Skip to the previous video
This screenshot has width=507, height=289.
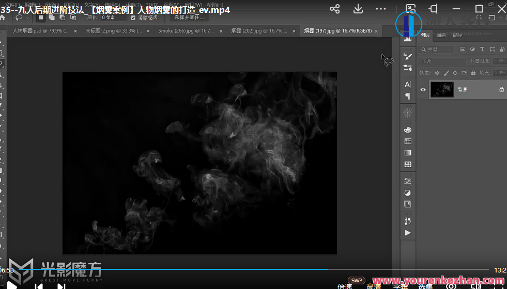pos(38,286)
